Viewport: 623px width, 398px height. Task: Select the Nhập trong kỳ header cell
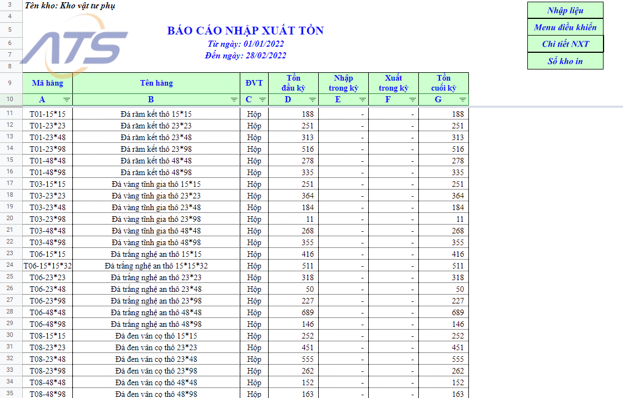point(344,83)
